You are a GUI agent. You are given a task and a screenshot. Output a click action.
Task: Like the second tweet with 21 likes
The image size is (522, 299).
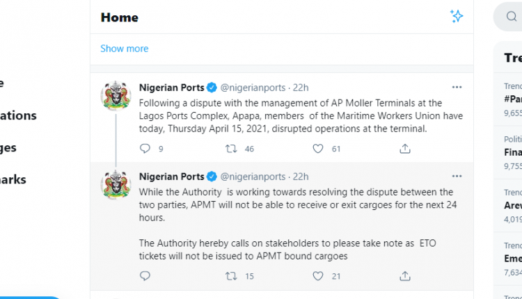click(x=318, y=276)
